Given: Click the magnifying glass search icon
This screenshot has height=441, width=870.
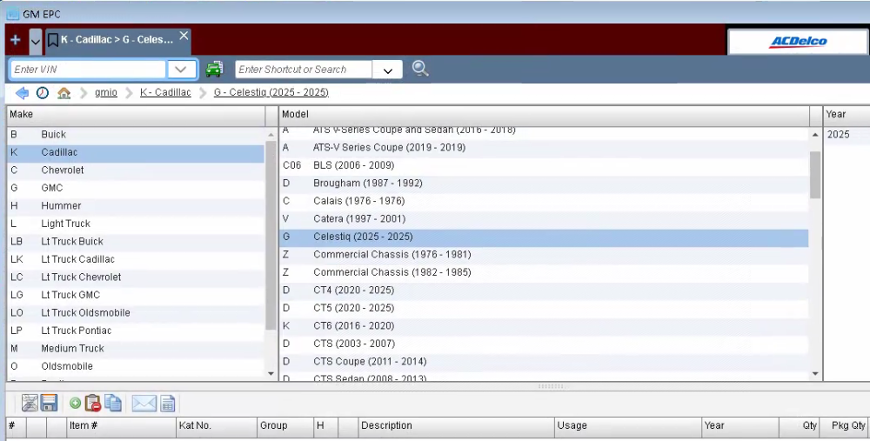Looking at the screenshot, I should click(x=420, y=69).
